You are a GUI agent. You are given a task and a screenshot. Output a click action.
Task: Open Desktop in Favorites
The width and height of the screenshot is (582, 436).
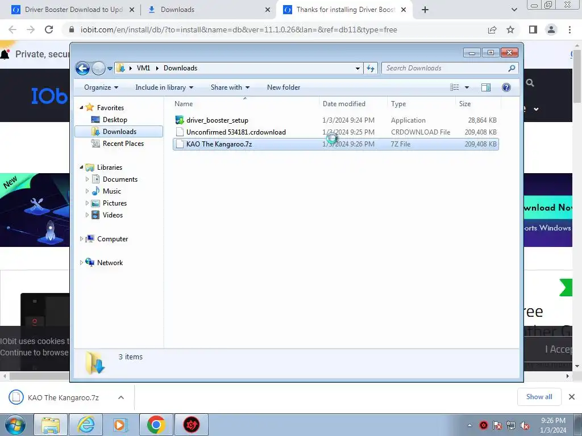pos(115,120)
